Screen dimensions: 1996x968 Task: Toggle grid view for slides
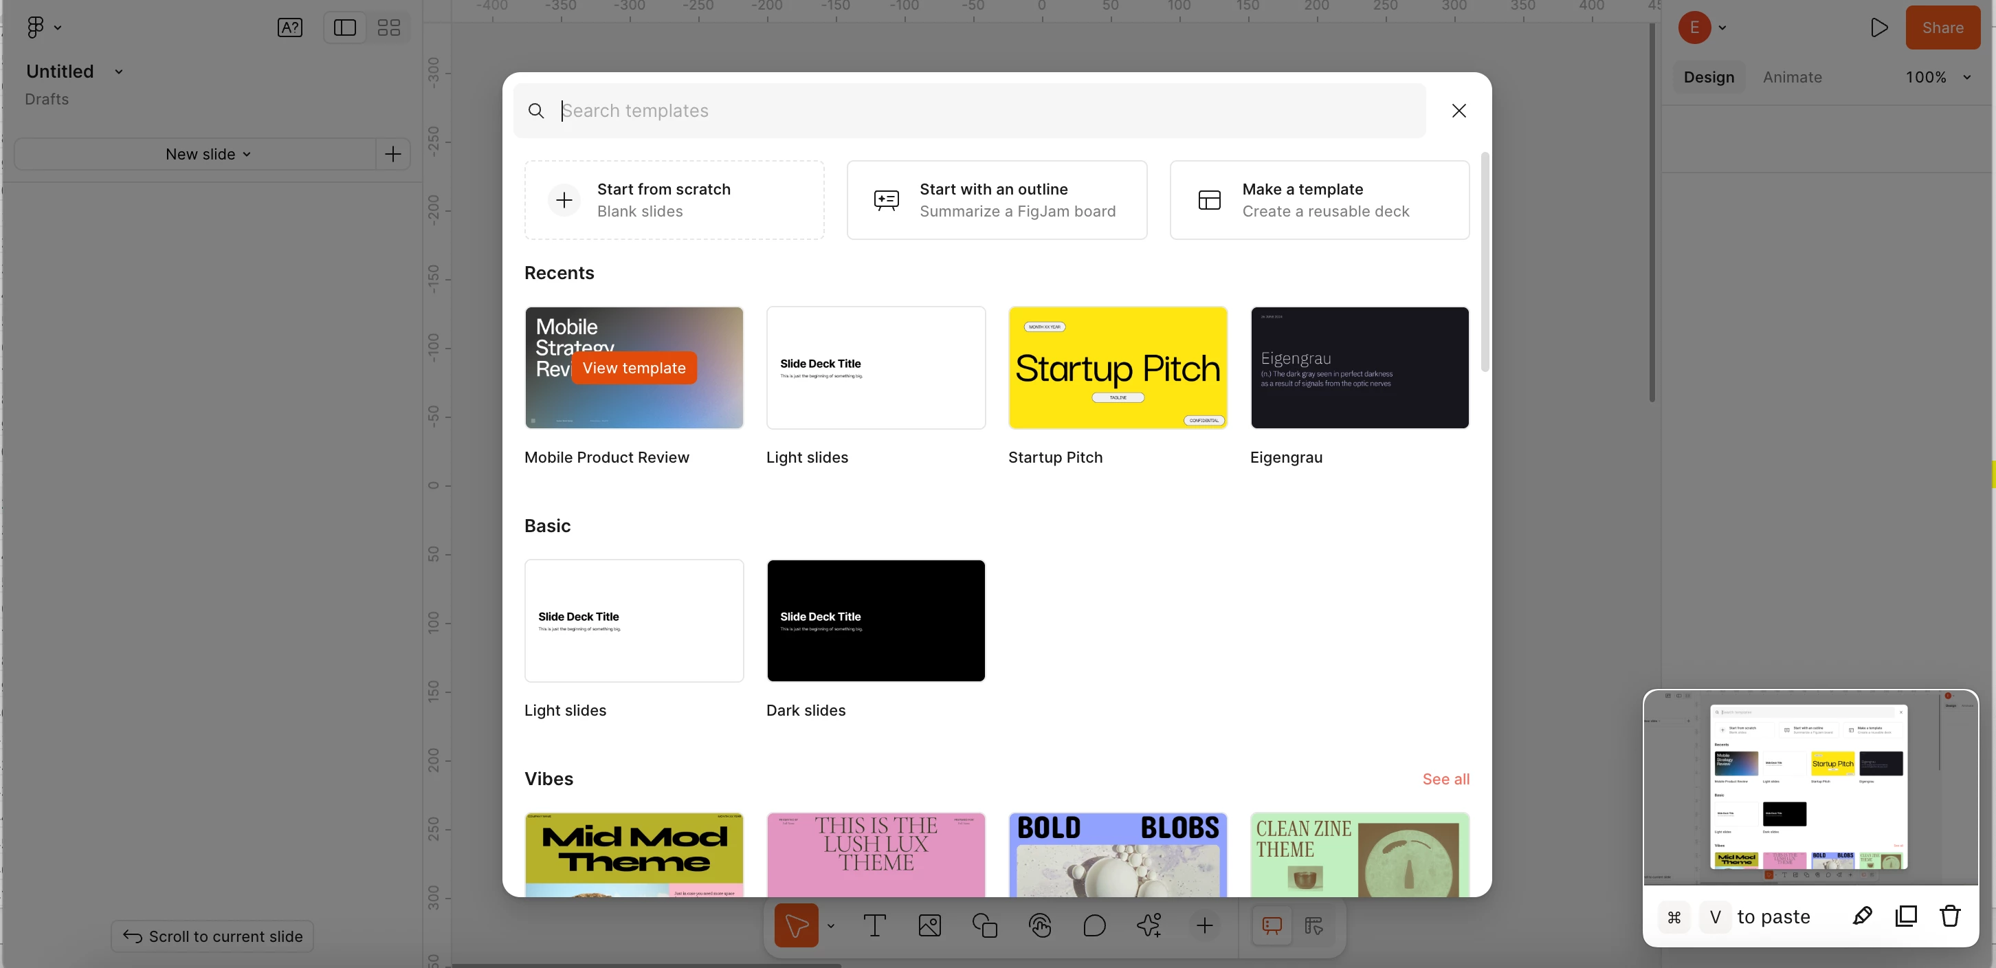coord(388,28)
